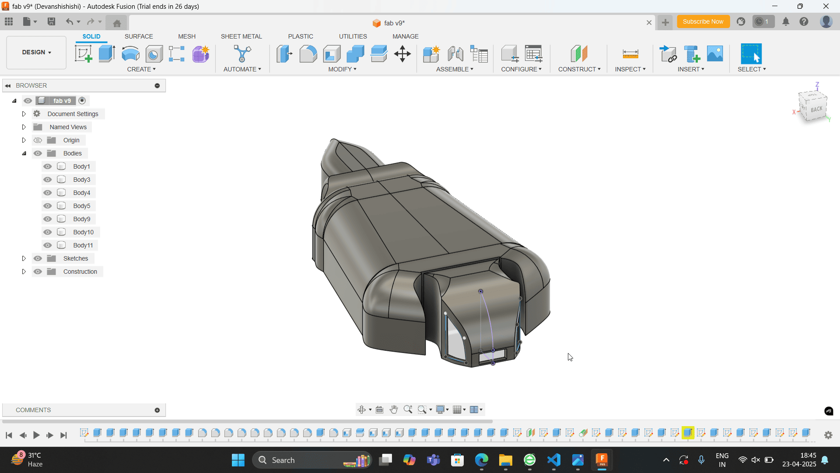Expand the Document Settings node
Viewport: 840px width, 473px height.
click(x=24, y=114)
